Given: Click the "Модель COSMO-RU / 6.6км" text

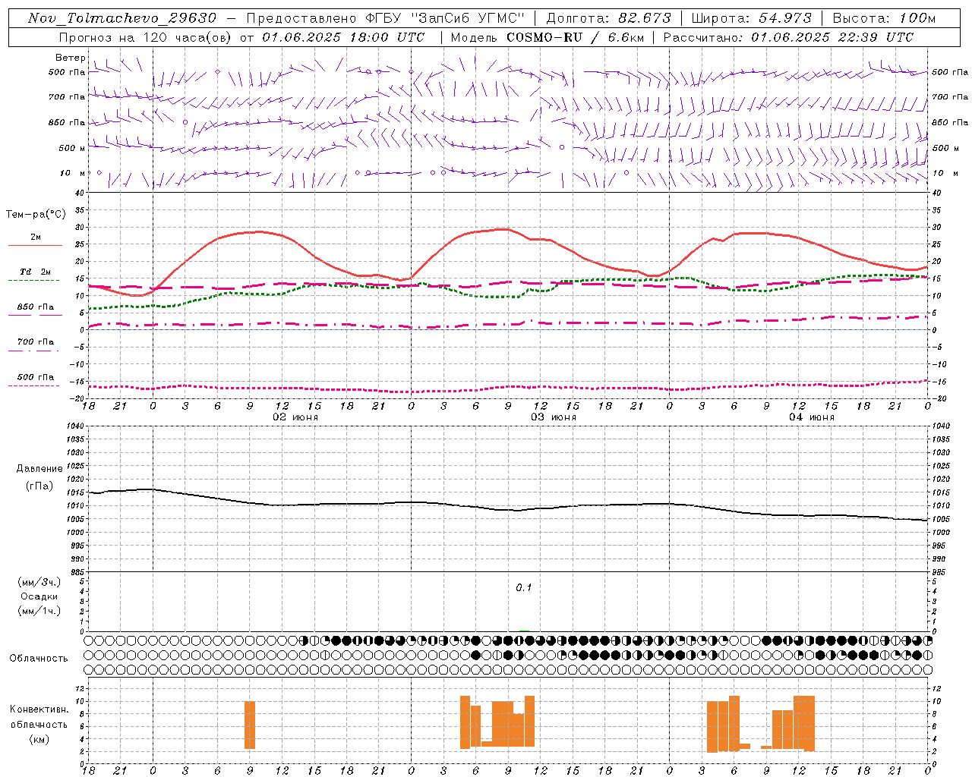Looking at the screenshot, I should 547,37.
